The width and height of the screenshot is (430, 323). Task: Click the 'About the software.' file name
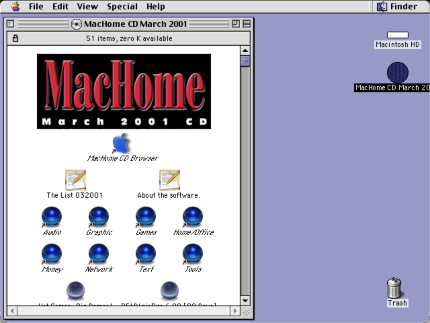(x=169, y=195)
